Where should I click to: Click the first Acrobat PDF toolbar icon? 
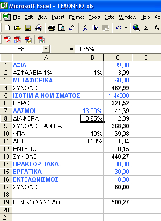coord(8,40)
